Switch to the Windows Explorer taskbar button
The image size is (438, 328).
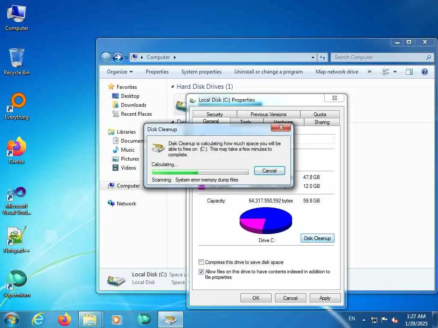pyautogui.click(x=90, y=319)
